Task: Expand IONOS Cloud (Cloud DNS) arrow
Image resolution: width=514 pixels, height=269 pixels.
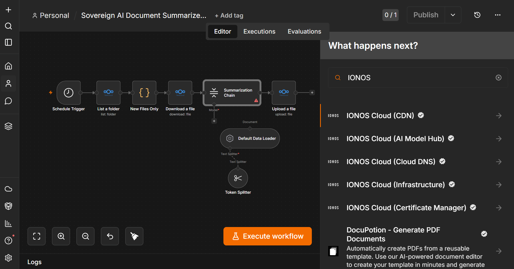Action: [499, 162]
